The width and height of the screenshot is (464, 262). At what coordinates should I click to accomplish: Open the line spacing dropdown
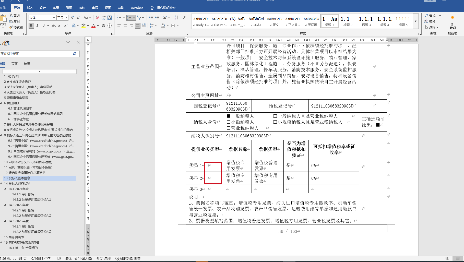pos(153,26)
